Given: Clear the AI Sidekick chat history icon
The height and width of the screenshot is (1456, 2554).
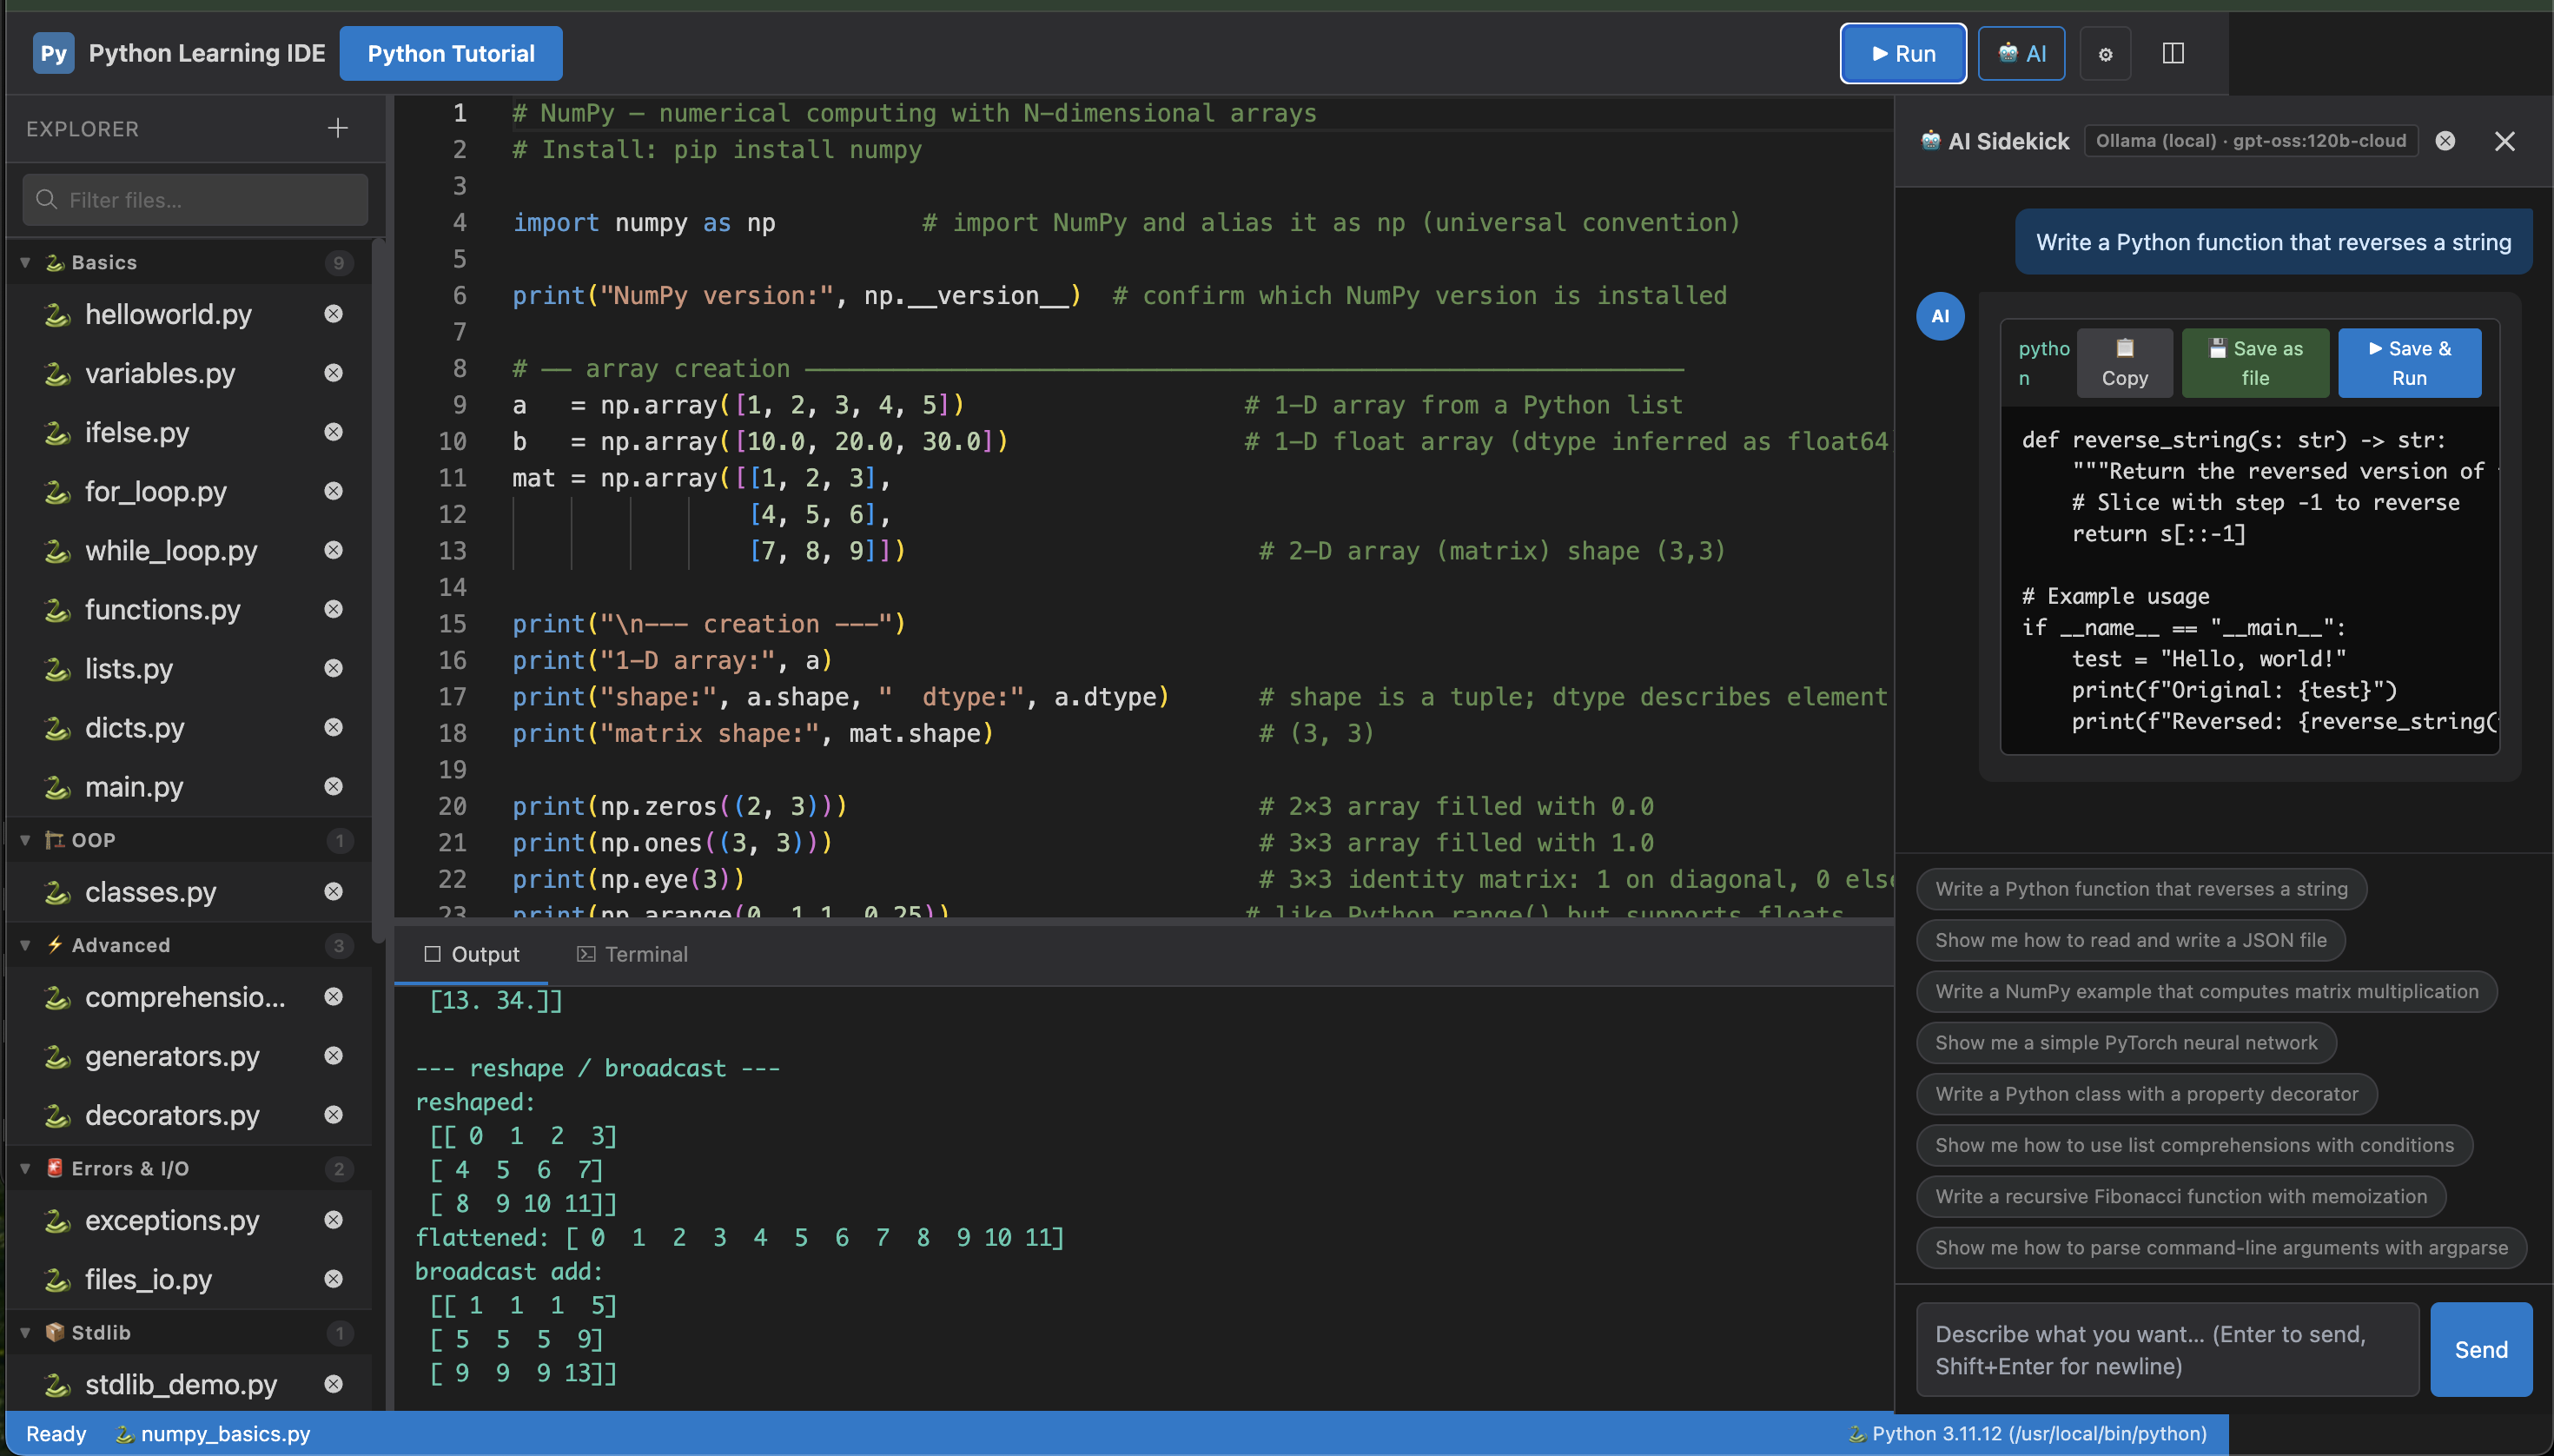Looking at the screenshot, I should click(x=2445, y=141).
